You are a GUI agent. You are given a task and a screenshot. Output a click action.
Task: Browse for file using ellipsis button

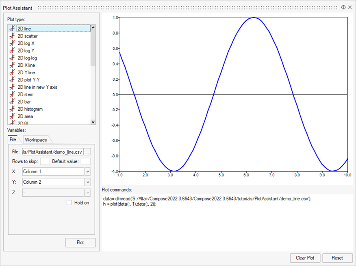coord(87,152)
